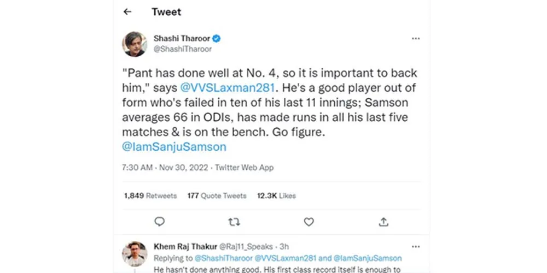Screen dimensions: 547x273
Task: Show the 12.3K Likes list
Action: [x=276, y=195]
